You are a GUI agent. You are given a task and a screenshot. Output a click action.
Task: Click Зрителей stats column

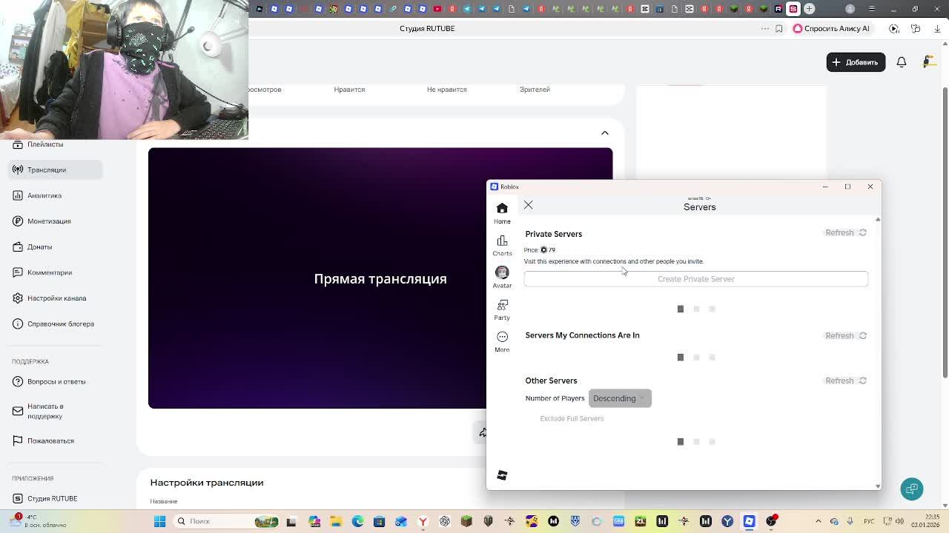pos(535,90)
